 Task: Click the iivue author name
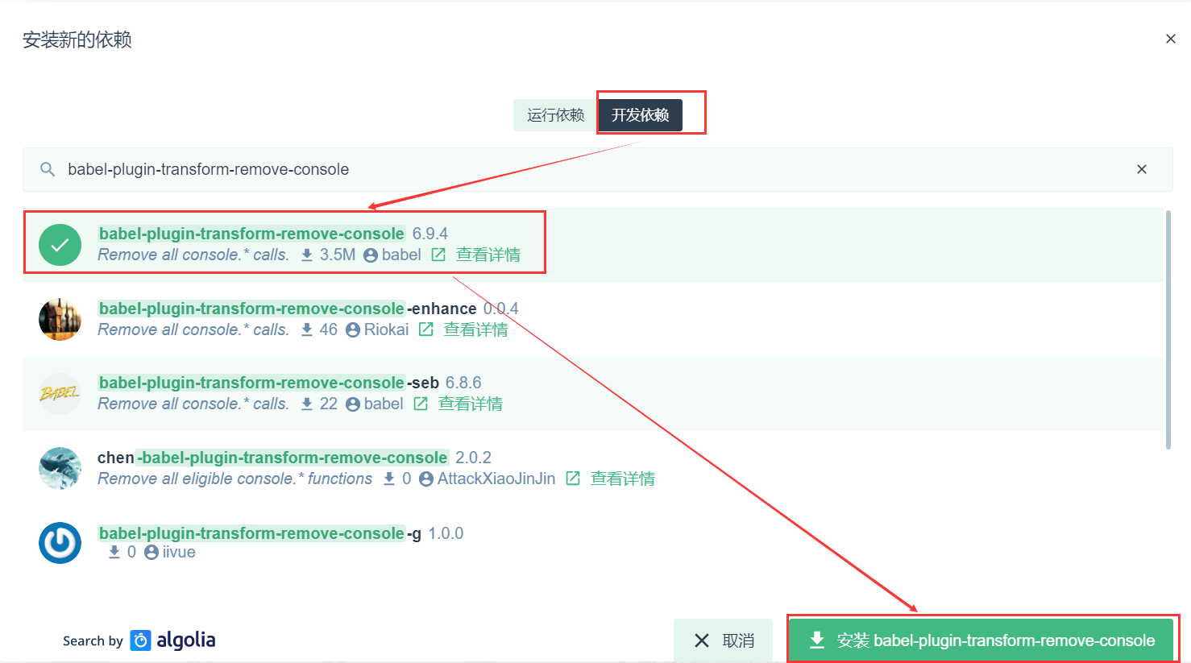tap(179, 552)
